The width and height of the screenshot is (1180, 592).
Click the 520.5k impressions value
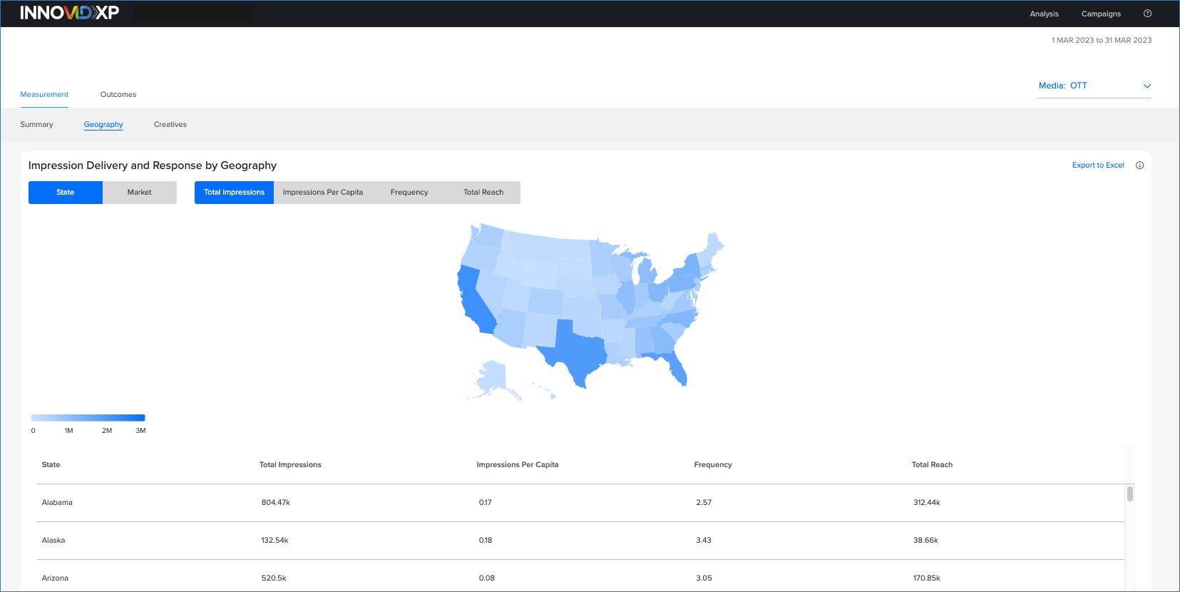[x=274, y=578]
